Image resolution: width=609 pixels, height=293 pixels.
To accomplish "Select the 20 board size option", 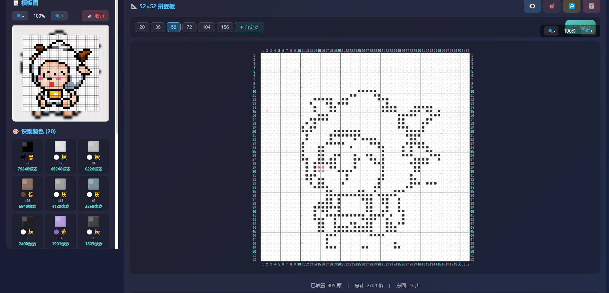I will coord(142,27).
